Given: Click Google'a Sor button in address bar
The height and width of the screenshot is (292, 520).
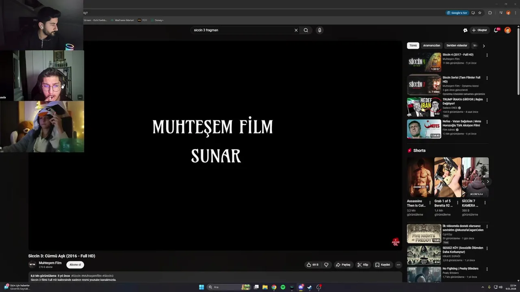Looking at the screenshot, I should [457, 13].
